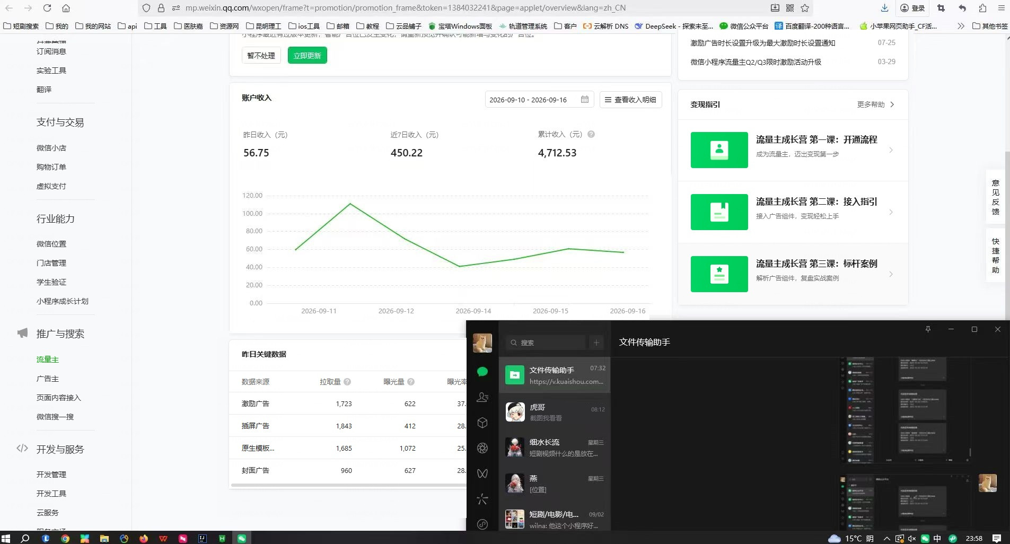1010x544 pixels.
Task: Open notice 微信小程序流量主Q2/Q3限时激励活动升级
Action: click(756, 62)
